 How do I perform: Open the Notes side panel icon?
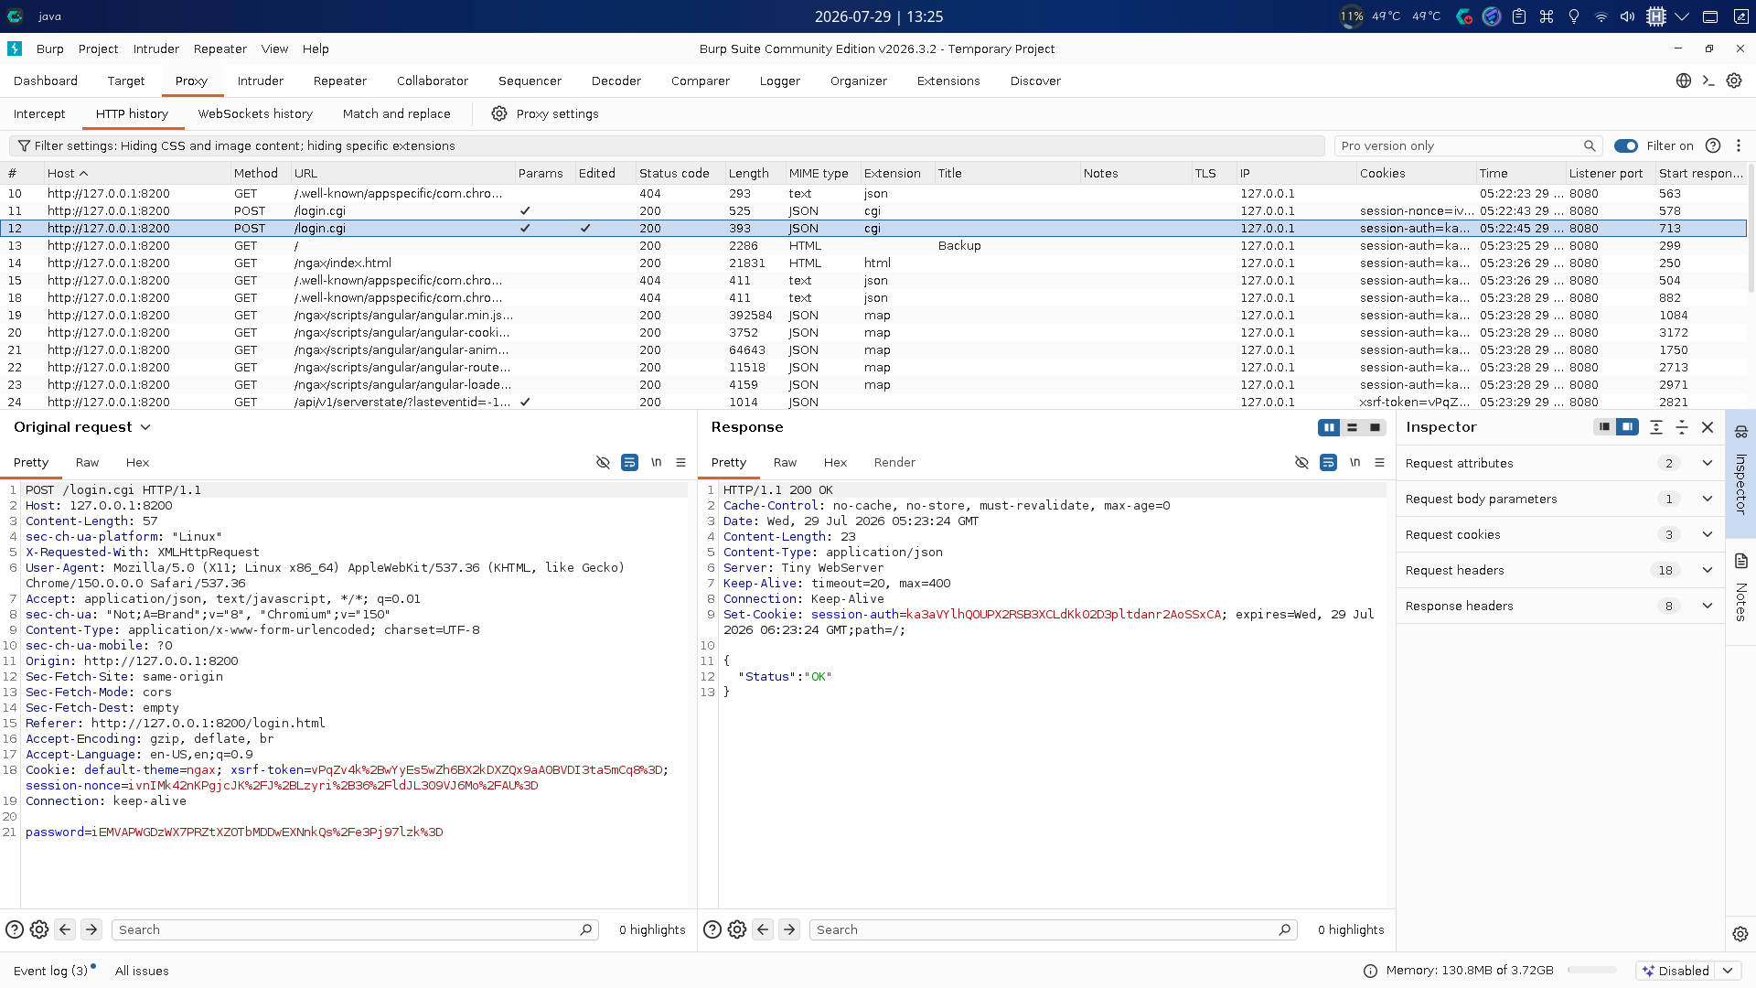[1740, 561]
